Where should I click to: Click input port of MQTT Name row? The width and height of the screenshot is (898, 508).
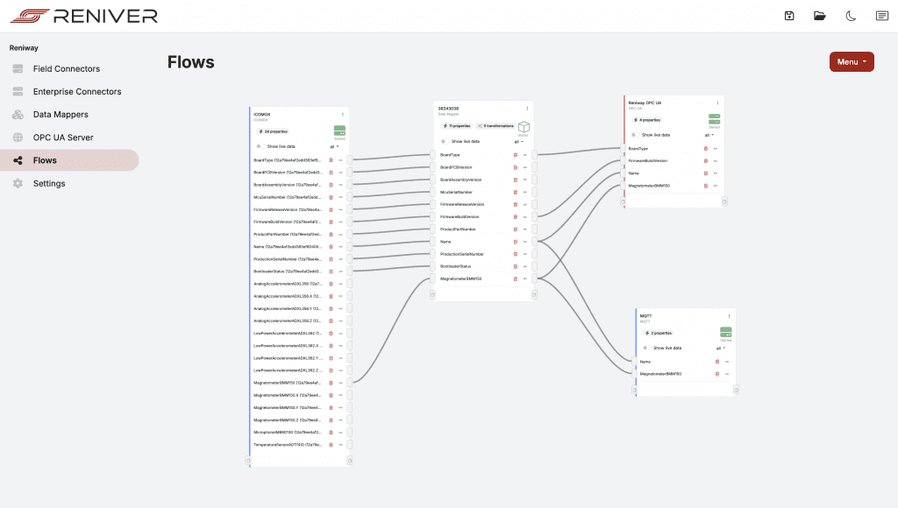[635, 362]
